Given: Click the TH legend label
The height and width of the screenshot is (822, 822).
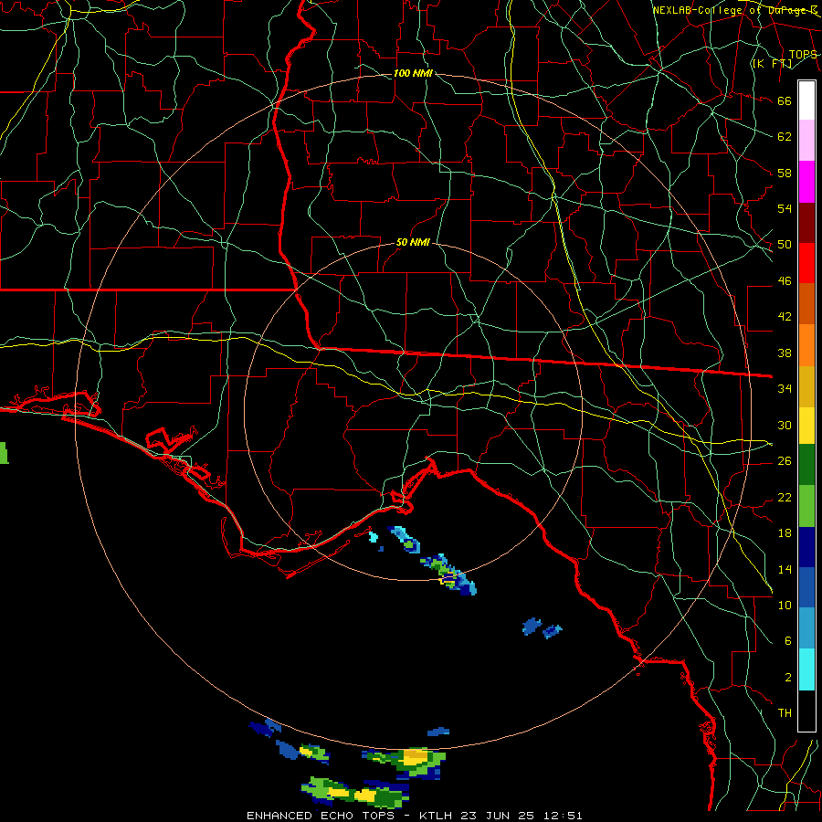Looking at the screenshot, I should pos(785,713).
